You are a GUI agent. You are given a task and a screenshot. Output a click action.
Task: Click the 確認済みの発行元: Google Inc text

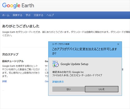pos(68,72)
